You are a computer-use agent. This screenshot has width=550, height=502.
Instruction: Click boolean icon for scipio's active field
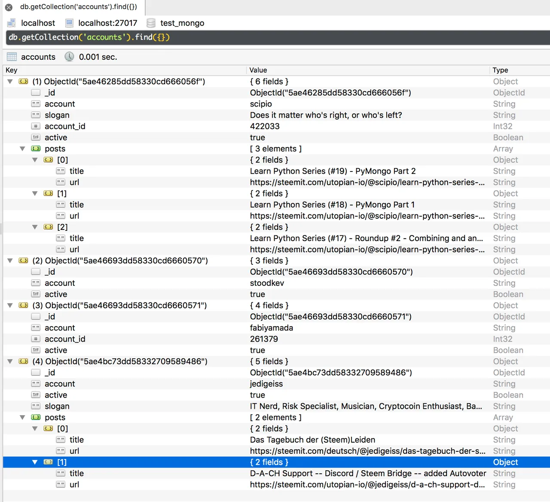[36, 137]
